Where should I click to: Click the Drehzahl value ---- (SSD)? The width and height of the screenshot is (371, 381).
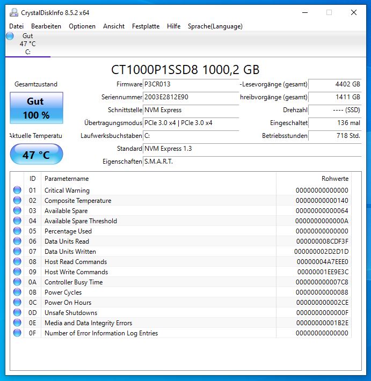pyautogui.click(x=335, y=110)
